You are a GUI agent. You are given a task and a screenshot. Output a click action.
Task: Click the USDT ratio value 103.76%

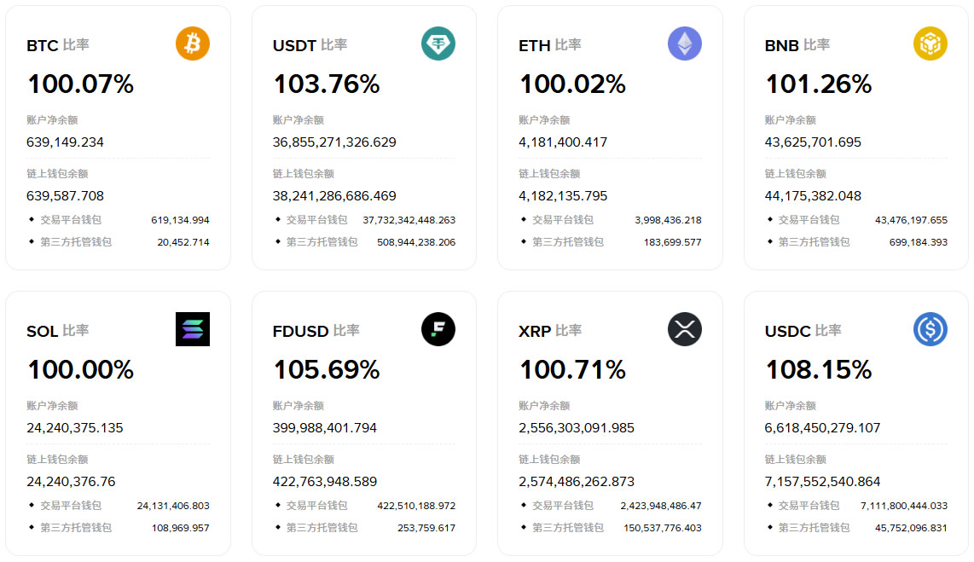pyautogui.click(x=326, y=84)
